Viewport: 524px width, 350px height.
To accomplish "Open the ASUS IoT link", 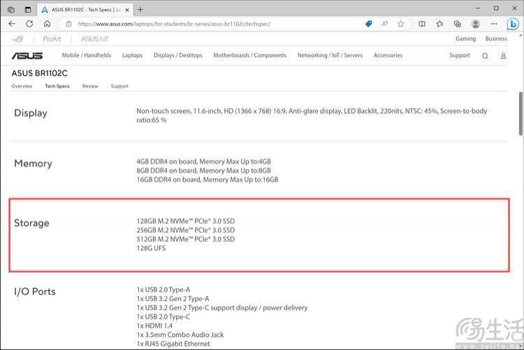I will [x=95, y=39].
